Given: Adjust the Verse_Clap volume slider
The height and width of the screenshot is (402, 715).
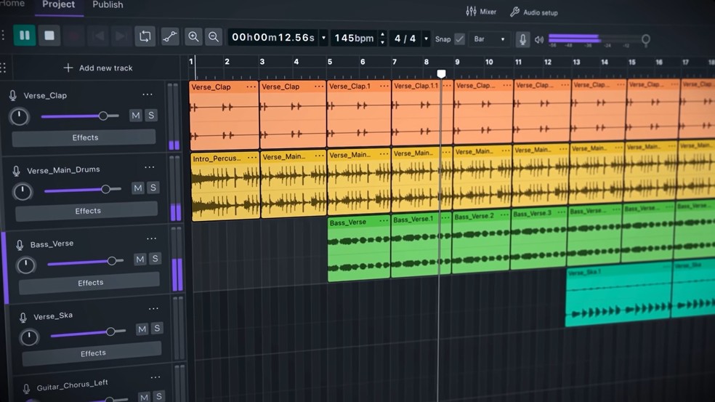Looking at the screenshot, I should tap(80, 116).
